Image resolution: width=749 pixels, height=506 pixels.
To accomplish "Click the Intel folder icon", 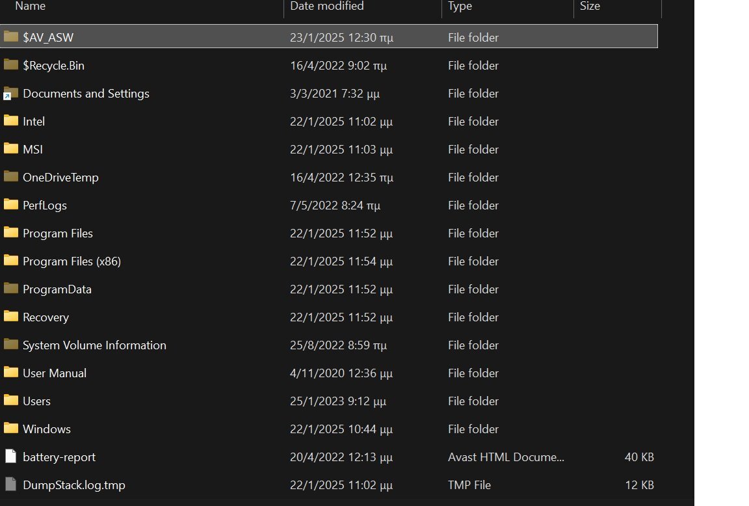I will click(x=10, y=121).
